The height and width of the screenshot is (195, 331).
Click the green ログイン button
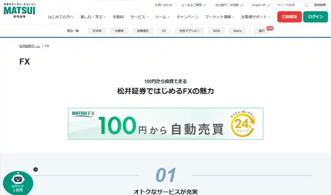[x=315, y=17]
